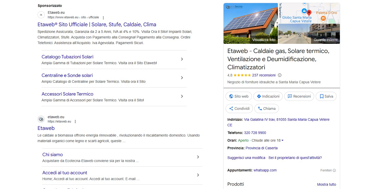Click Paletta D'Oro restaurant marker on map
382x189 pixels.
323,18
